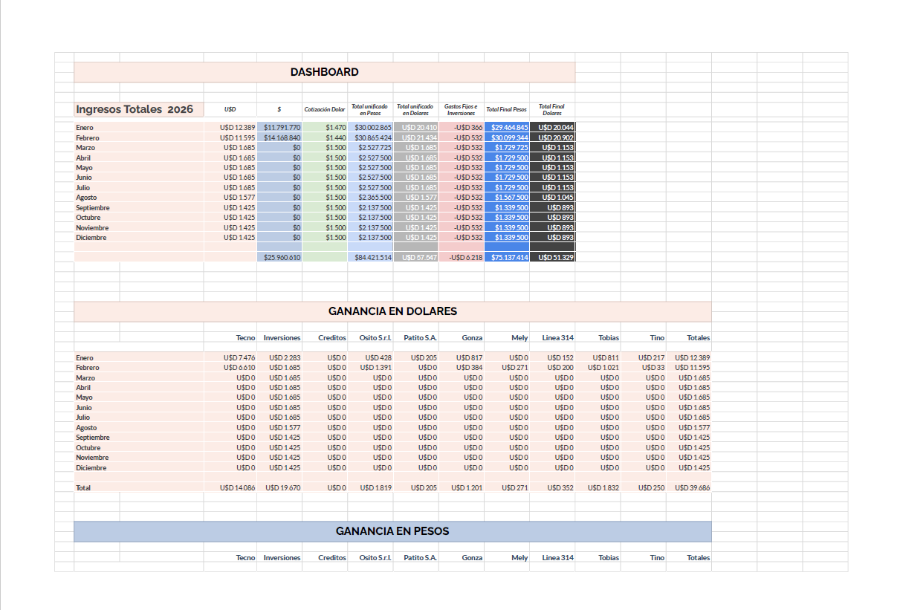Select the Inversiones column header

[282, 337]
